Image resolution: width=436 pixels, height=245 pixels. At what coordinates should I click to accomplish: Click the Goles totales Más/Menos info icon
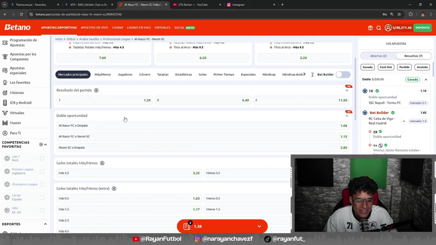click(x=102, y=163)
